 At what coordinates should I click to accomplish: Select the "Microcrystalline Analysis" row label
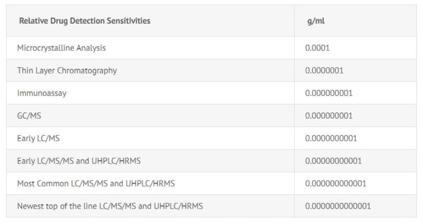click(x=61, y=48)
